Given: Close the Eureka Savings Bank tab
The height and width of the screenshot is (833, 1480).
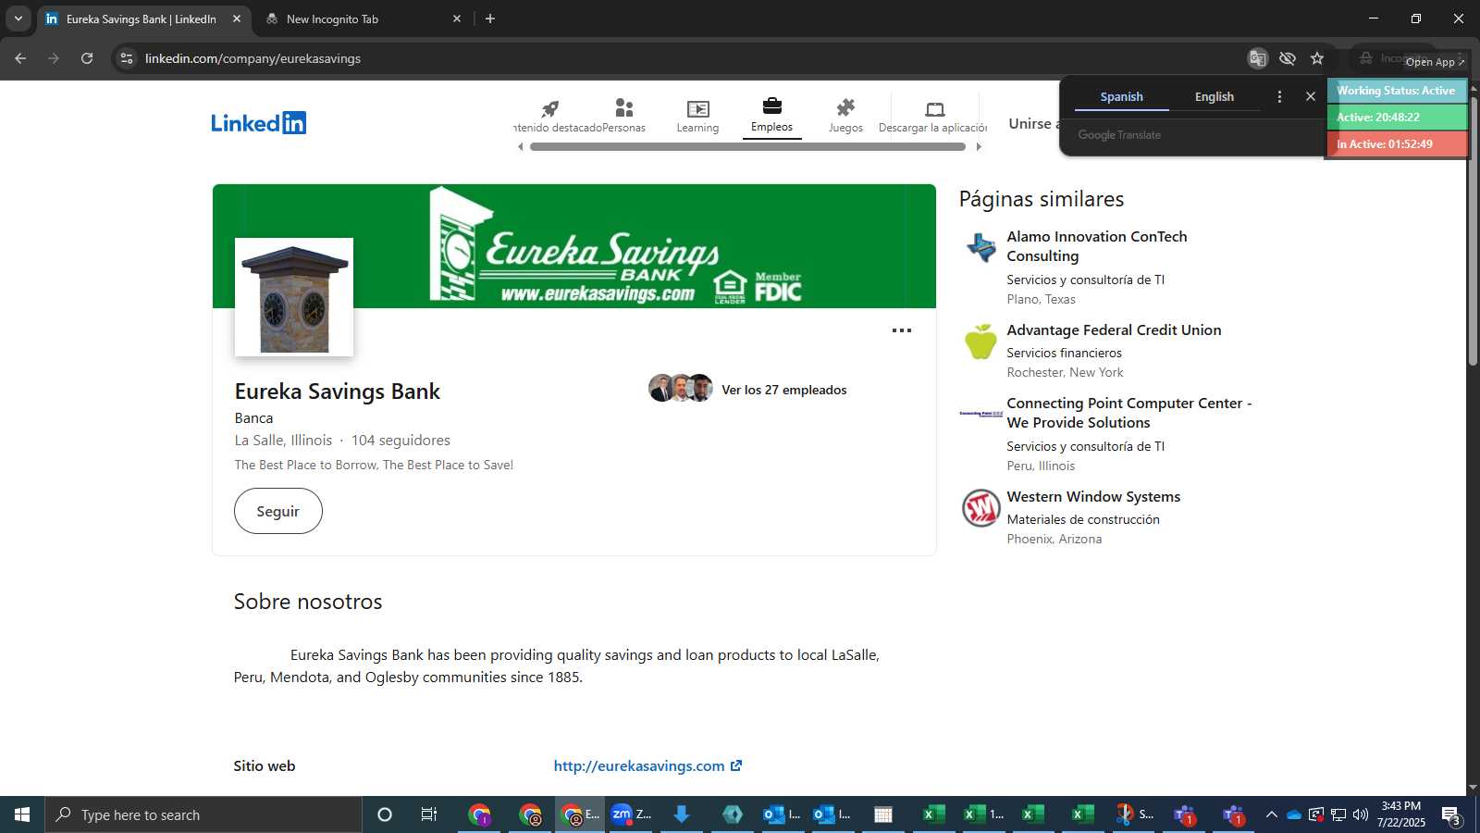Looking at the screenshot, I should point(237,19).
